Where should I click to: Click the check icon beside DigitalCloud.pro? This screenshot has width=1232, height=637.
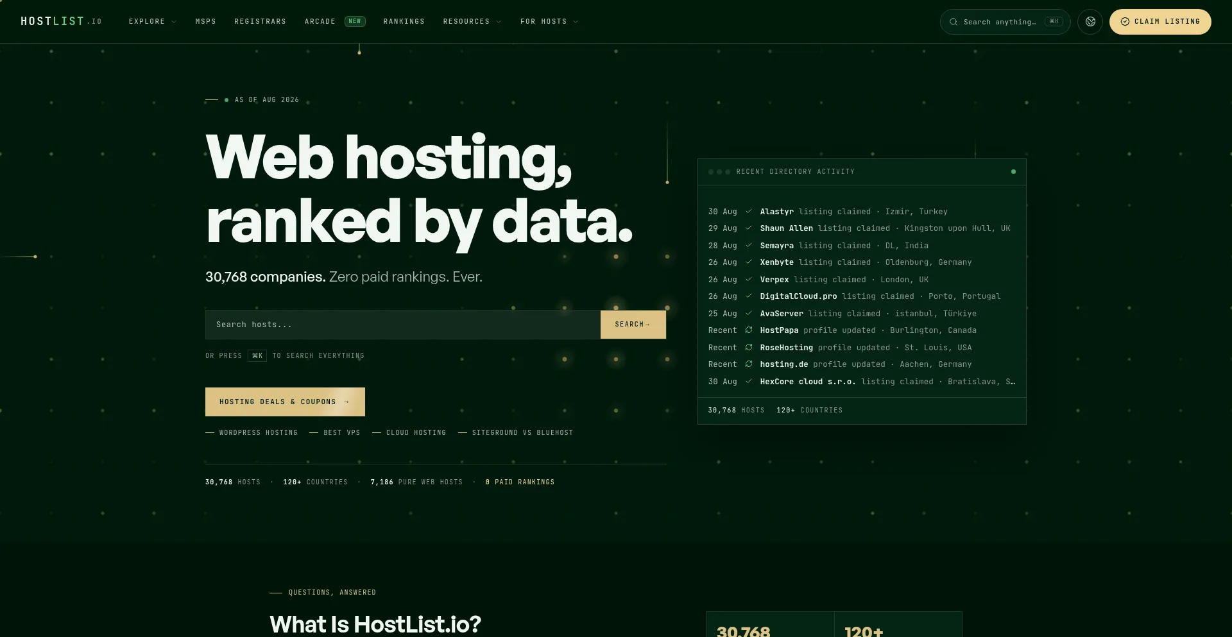(x=748, y=296)
